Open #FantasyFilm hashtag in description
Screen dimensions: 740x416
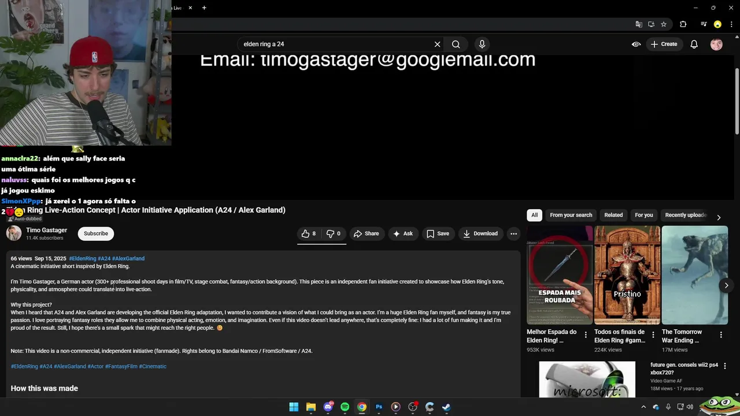pos(121,366)
